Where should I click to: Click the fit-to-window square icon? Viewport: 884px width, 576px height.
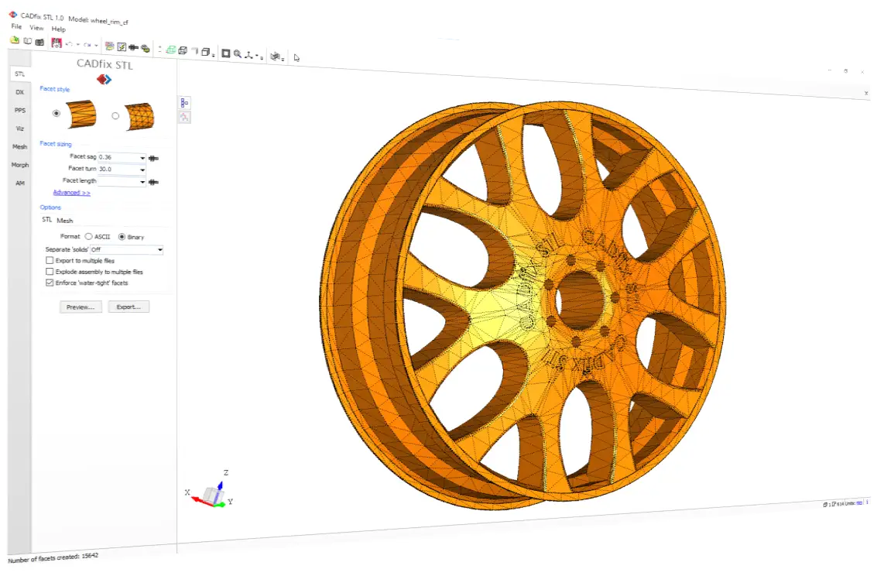[x=225, y=53]
